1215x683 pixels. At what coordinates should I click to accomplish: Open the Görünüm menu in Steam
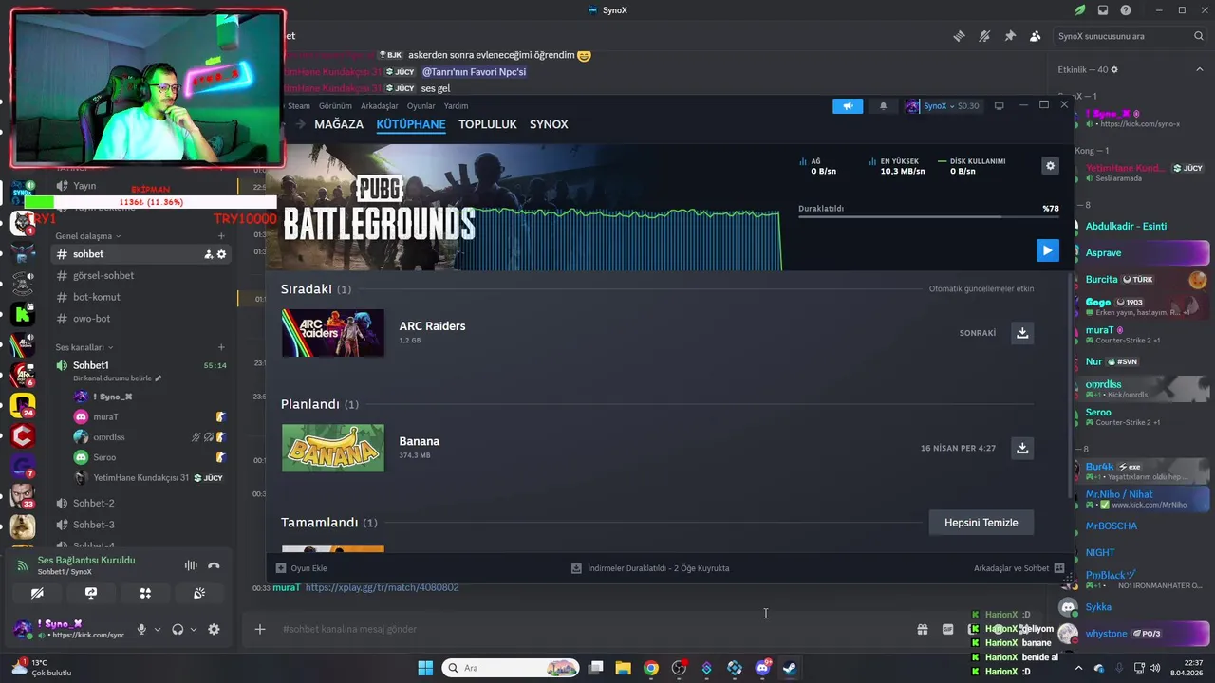pyautogui.click(x=335, y=106)
